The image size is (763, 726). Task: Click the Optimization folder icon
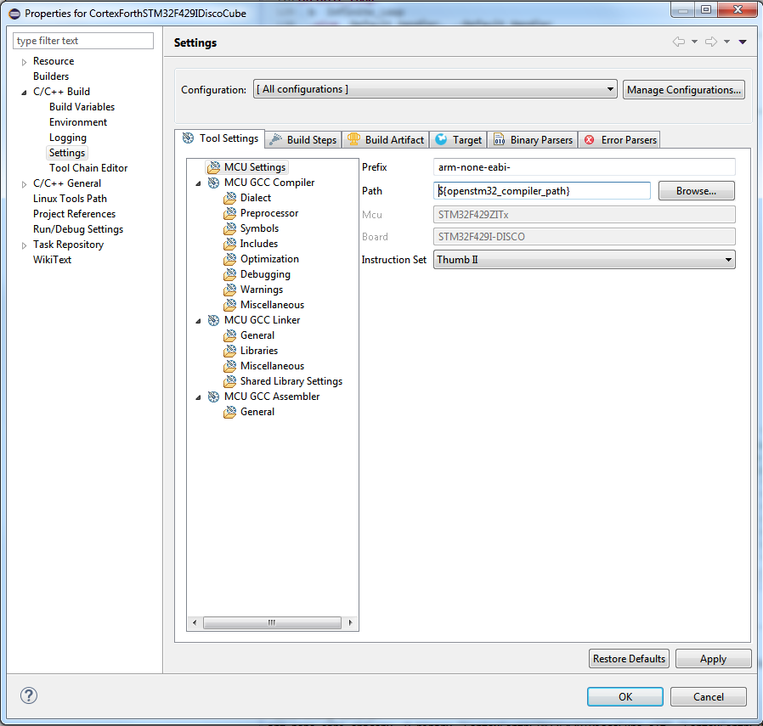230,259
